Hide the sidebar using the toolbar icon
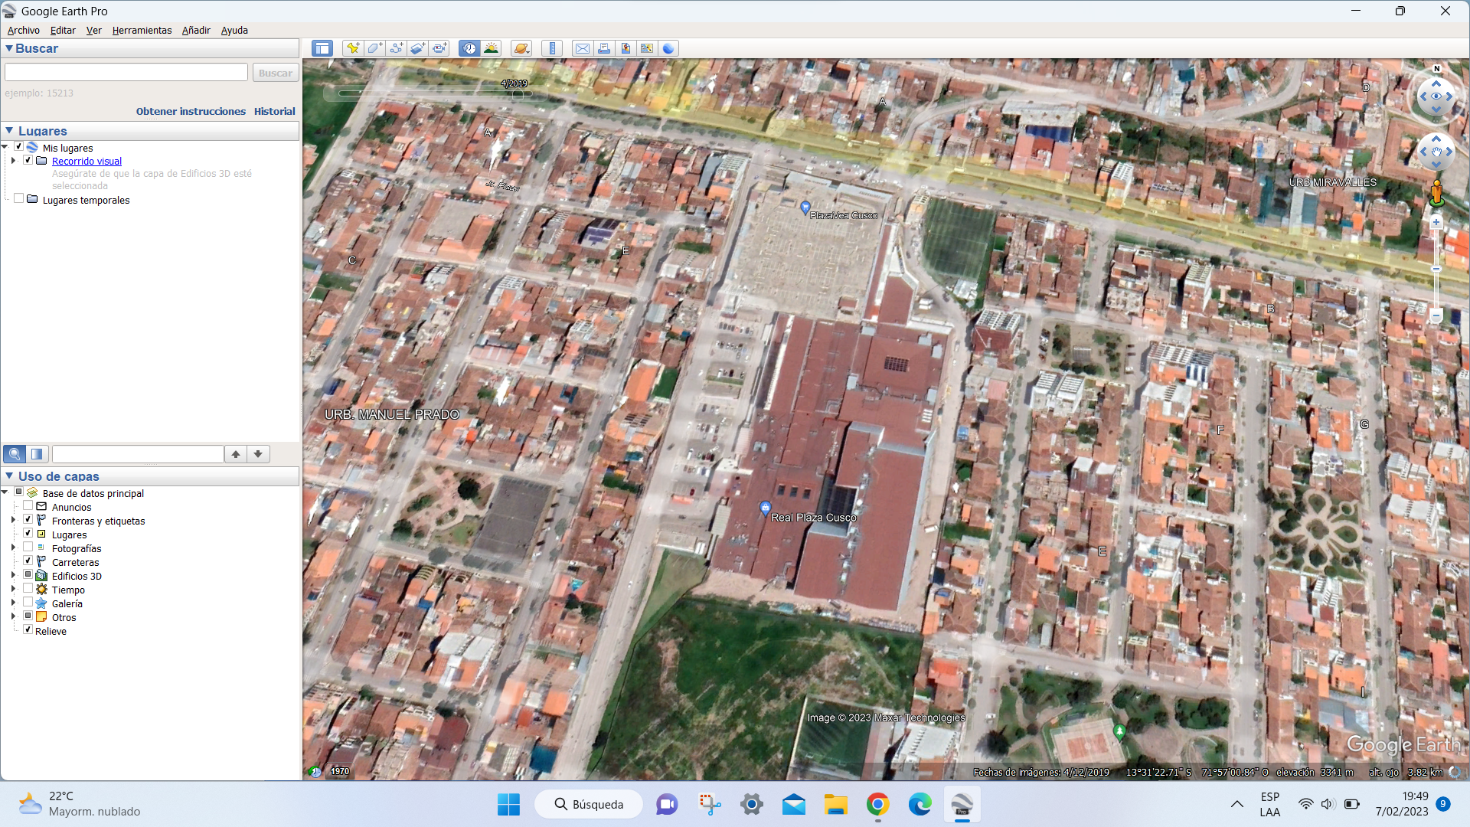 coord(322,48)
